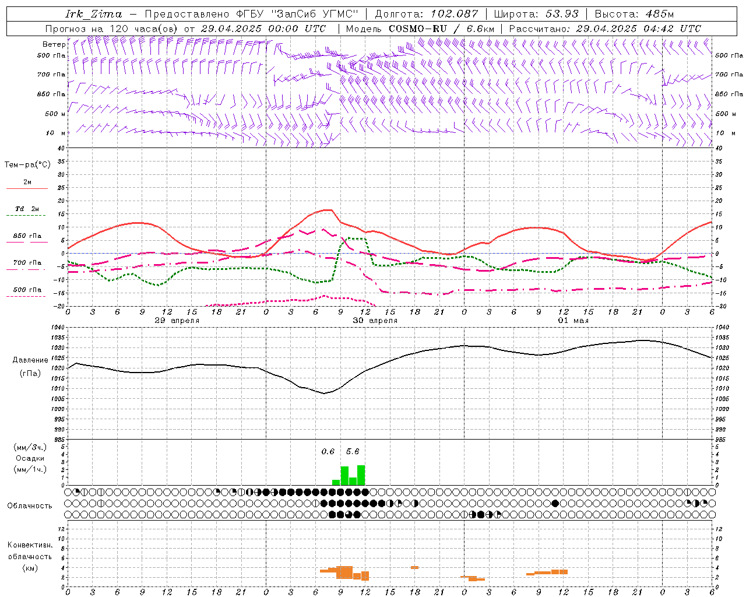Click the (мм/3ч.) precipitation unit label
The width and height of the screenshot is (746, 597).
tap(30, 447)
